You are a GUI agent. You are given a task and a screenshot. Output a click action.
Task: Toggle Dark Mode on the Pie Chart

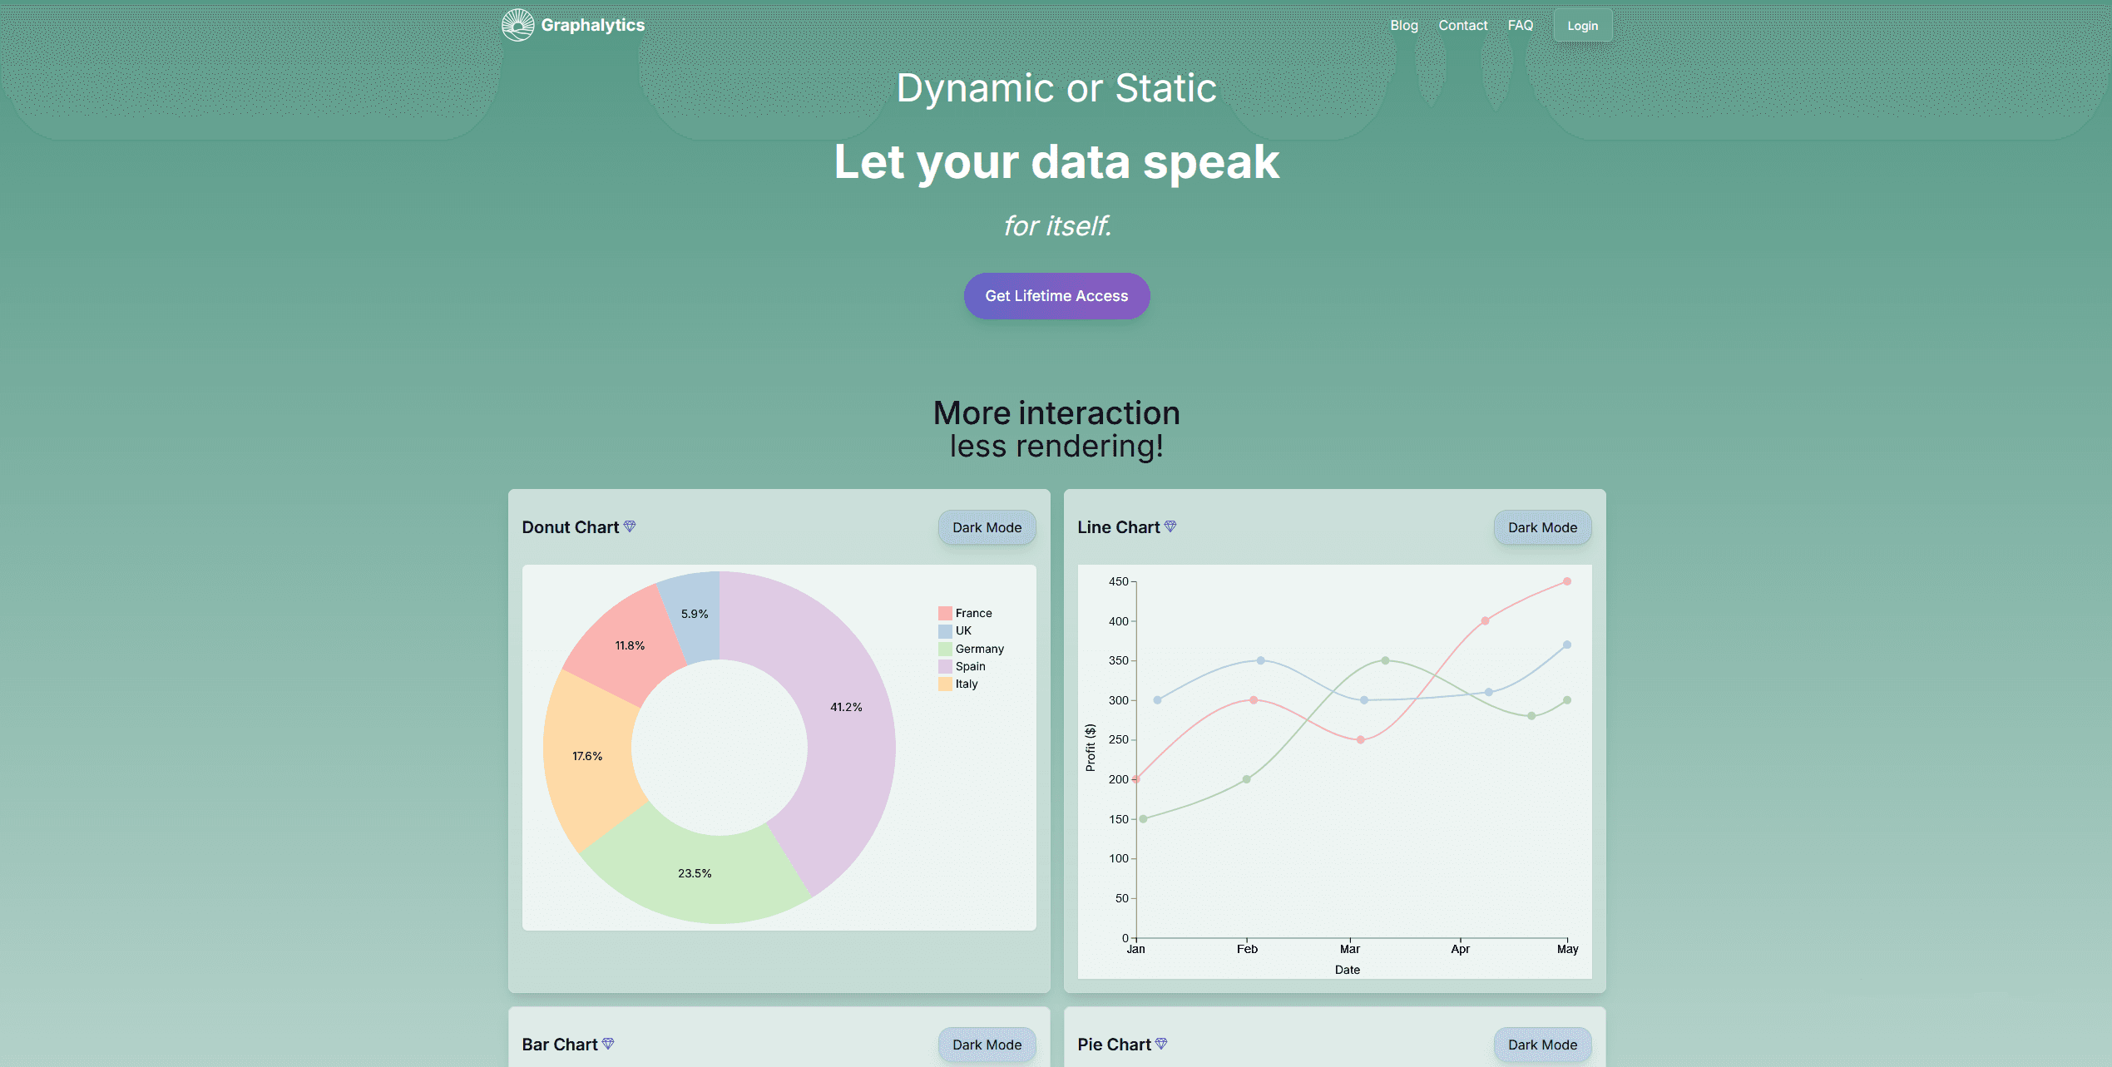[1541, 1045]
